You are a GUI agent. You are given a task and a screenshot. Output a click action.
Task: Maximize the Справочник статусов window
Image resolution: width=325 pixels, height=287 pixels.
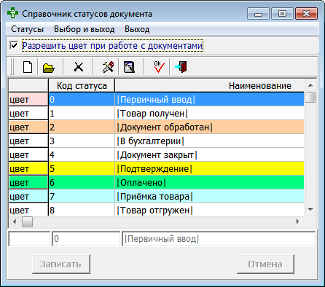[x=282, y=14]
